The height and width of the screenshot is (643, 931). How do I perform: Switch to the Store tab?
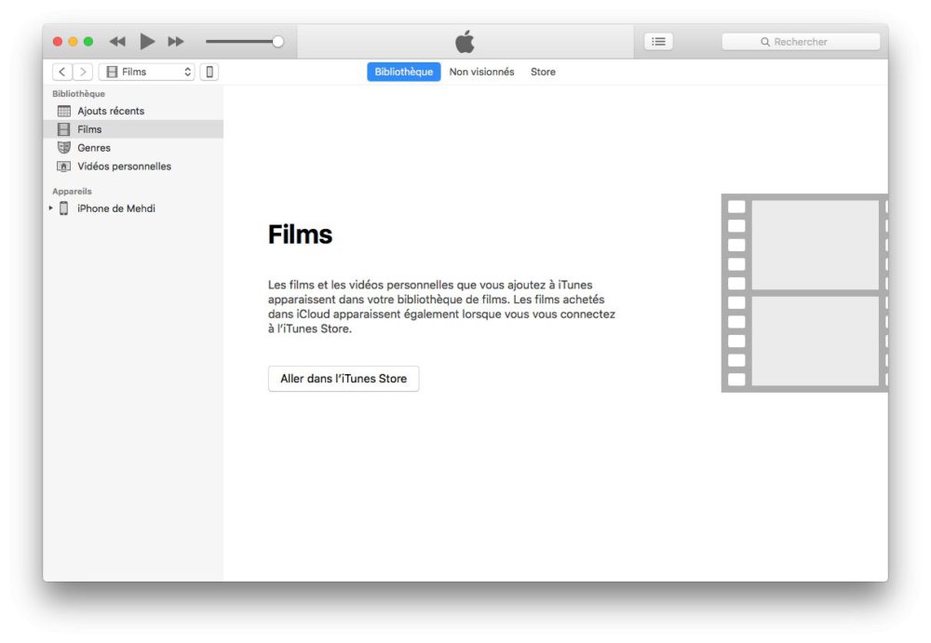click(x=543, y=72)
